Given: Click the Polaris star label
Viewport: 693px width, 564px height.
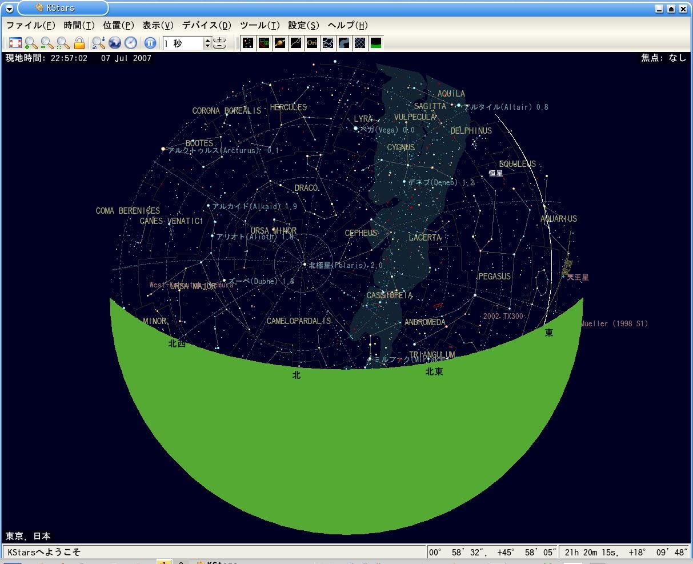Looking at the screenshot, I should (346, 266).
